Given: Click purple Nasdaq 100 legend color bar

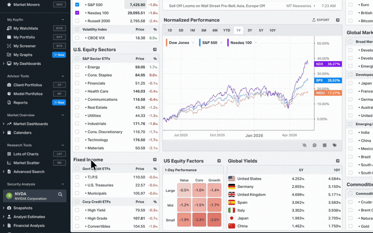Looking at the screenshot, I should point(228,42).
